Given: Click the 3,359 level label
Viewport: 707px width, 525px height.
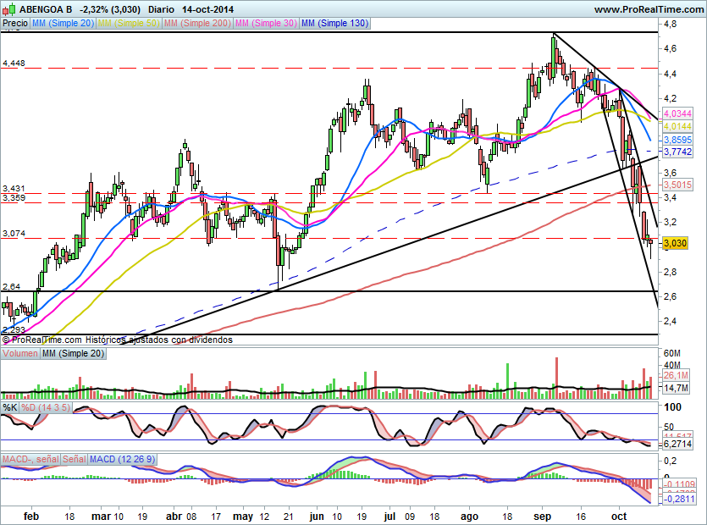Looking at the screenshot, I should pos(14,197).
